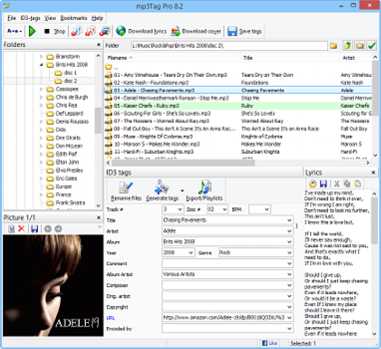The width and height of the screenshot is (381, 349).
Task: Expand the Genre dropdown showing Rock
Action: 289,252
